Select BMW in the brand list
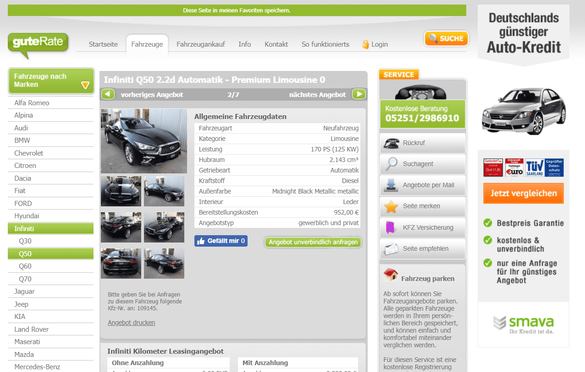 coord(50,140)
